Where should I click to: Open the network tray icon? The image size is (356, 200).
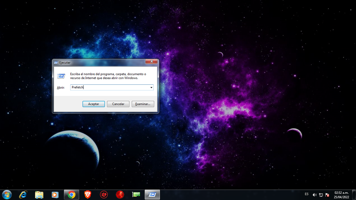(321, 195)
